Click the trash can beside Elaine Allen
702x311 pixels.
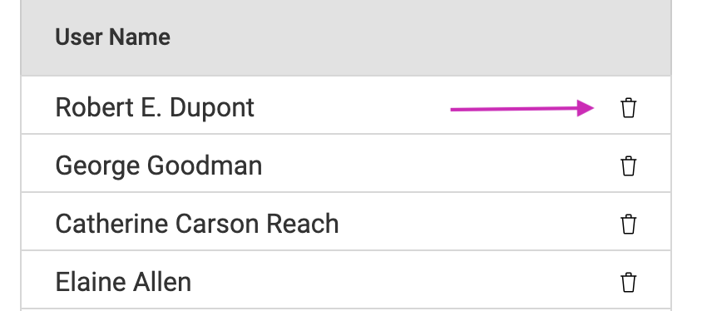click(x=628, y=283)
